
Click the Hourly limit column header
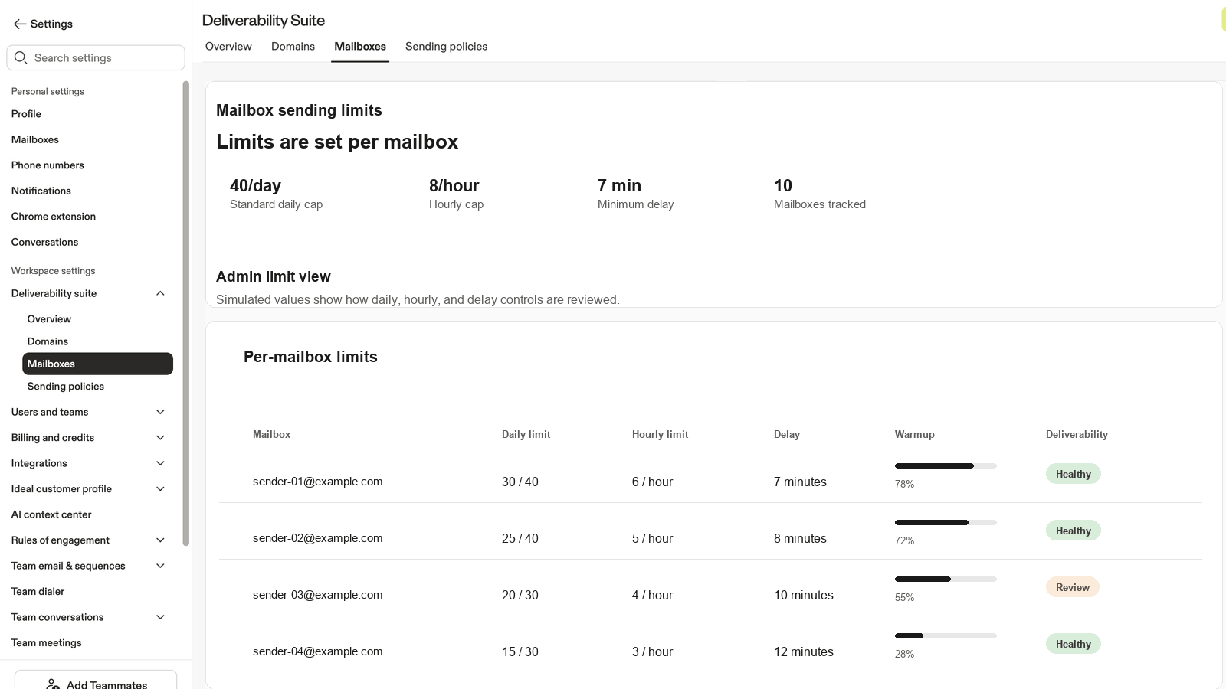pyautogui.click(x=660, y=434)
